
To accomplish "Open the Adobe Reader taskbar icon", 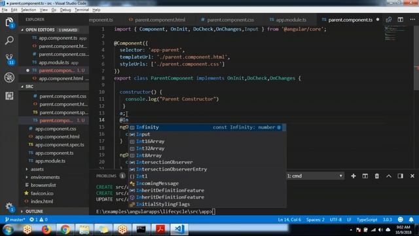I will (x=160, y=229).
